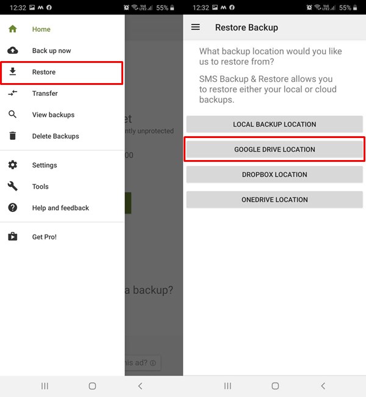Viewport: 366px width, 397px height.
Task: Open Restore from the drawer
Action: click(62, 72)
